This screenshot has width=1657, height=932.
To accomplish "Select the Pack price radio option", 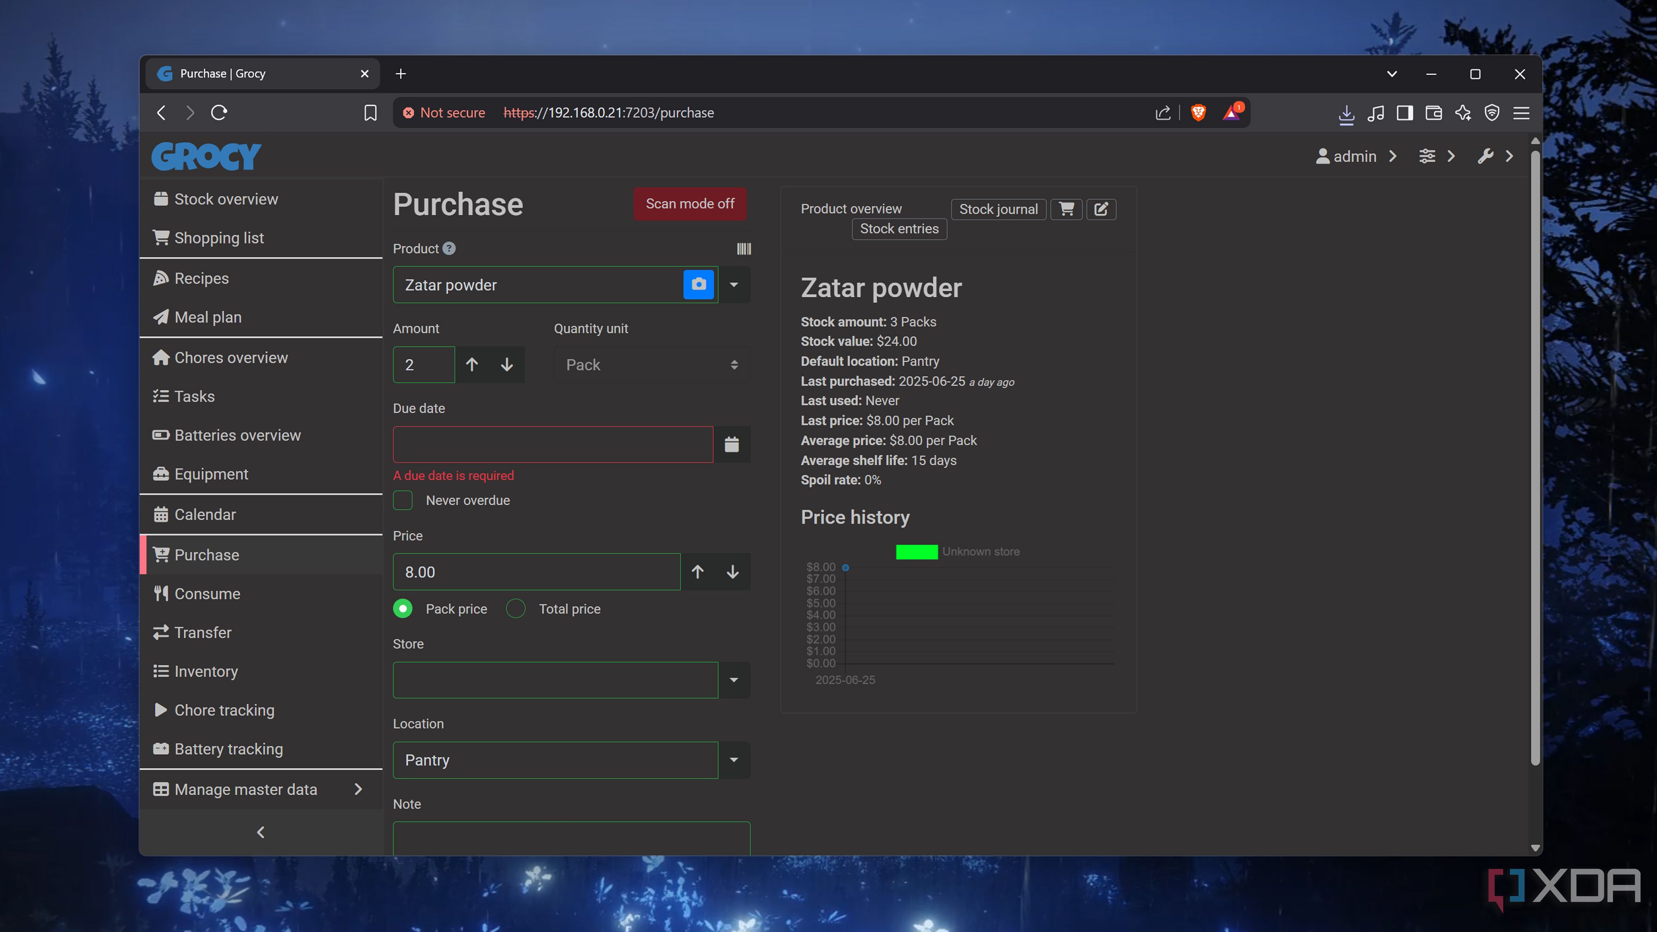I will point(403,608).
